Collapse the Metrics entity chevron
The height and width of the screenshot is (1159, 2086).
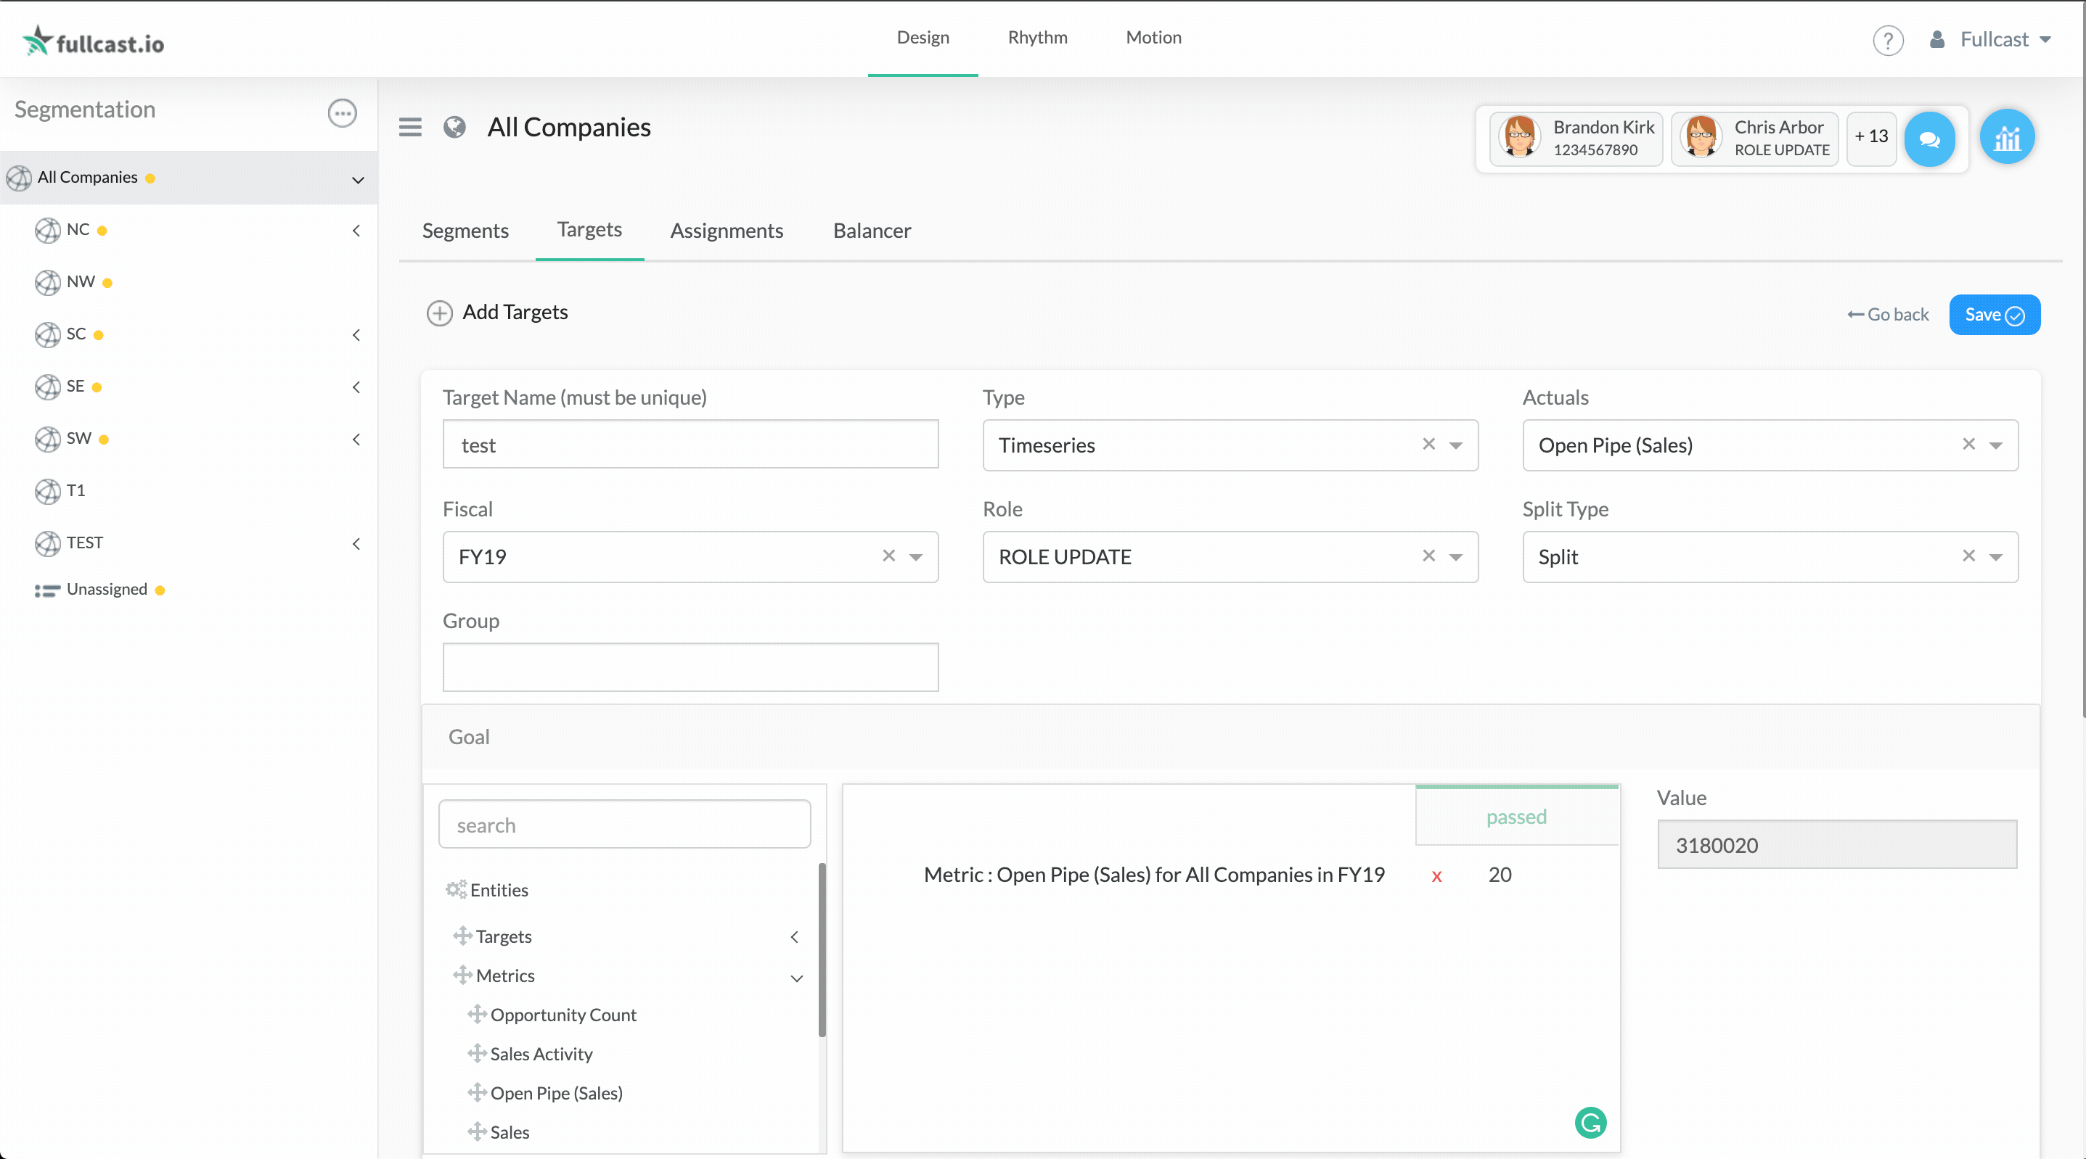[797, 978]
